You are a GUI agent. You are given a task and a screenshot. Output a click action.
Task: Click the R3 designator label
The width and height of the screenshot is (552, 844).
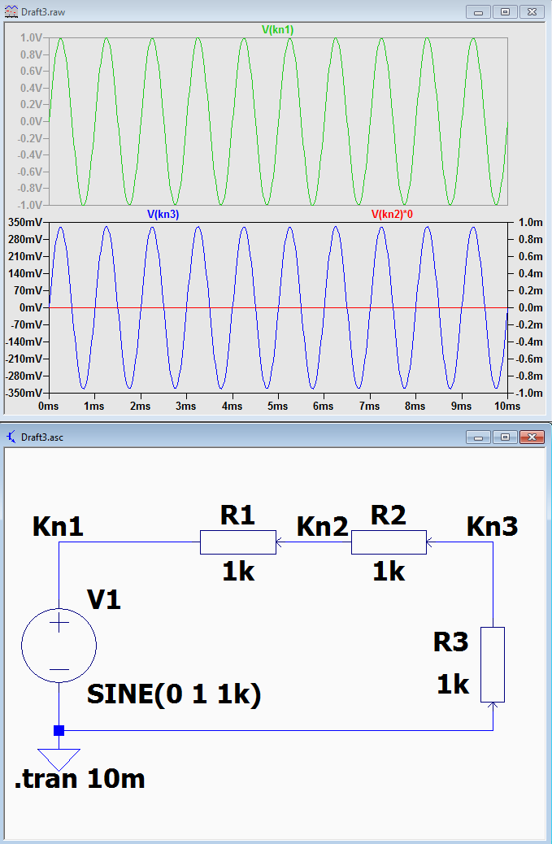pos(451,642)
